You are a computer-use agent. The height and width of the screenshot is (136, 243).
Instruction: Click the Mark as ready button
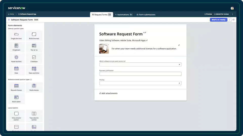[x=218, y=20]
